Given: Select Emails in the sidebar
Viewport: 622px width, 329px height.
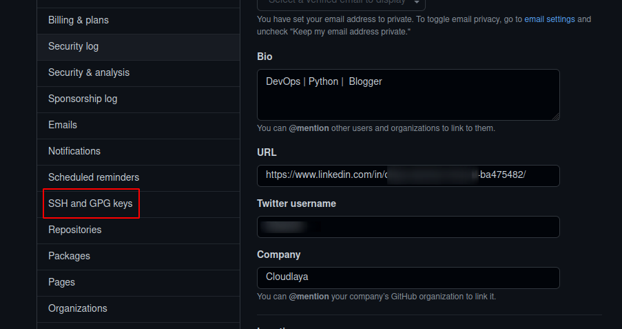Looking at the screenshot, I should pos(138,126).
